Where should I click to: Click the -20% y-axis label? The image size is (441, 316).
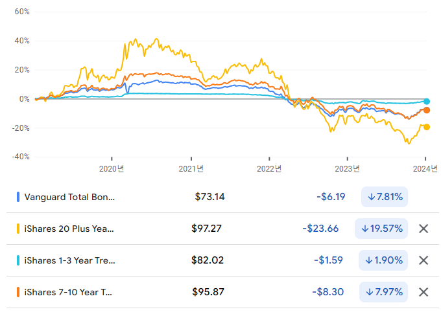pos(21,128)
